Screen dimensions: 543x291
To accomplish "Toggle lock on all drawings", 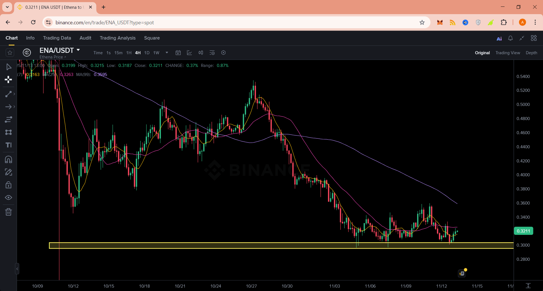I will click(x=8, y=185).
